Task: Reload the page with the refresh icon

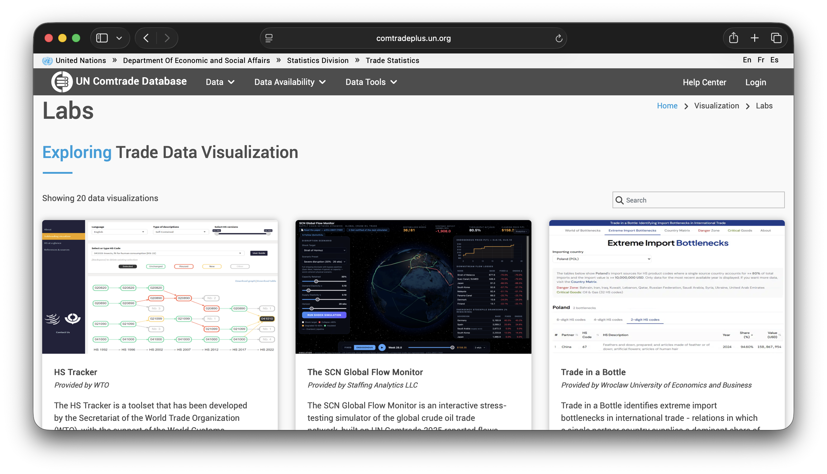Action: pyautogui.click(x=559, y=38)
